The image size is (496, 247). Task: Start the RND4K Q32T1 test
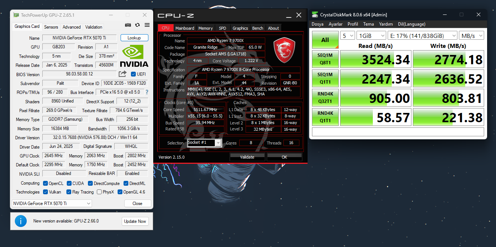coord(325,98)
